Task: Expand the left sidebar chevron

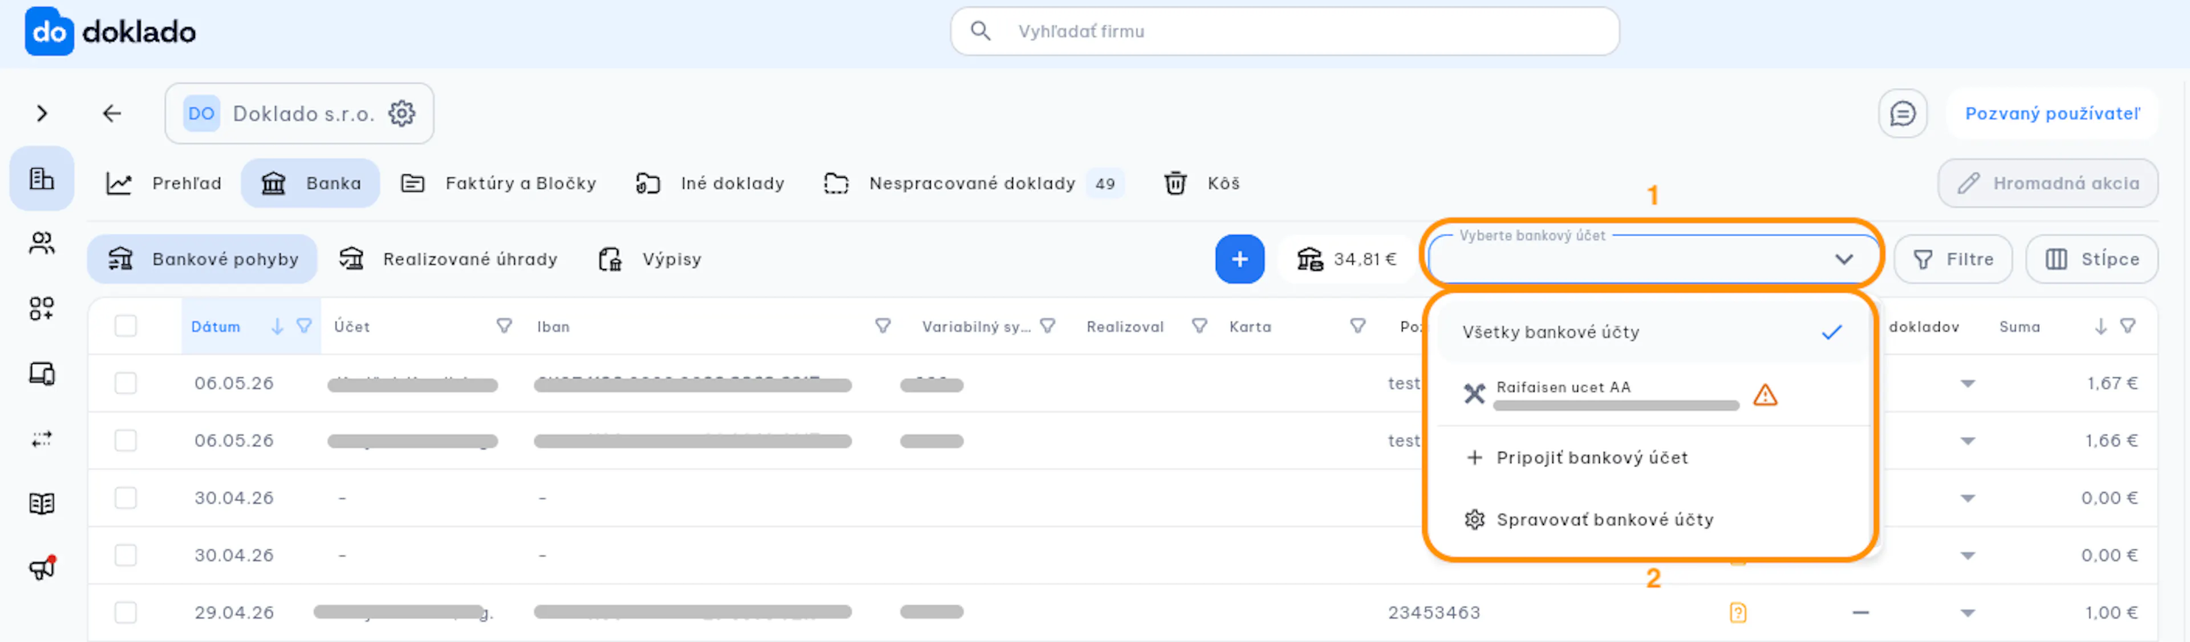Action: tap(42, 113)
